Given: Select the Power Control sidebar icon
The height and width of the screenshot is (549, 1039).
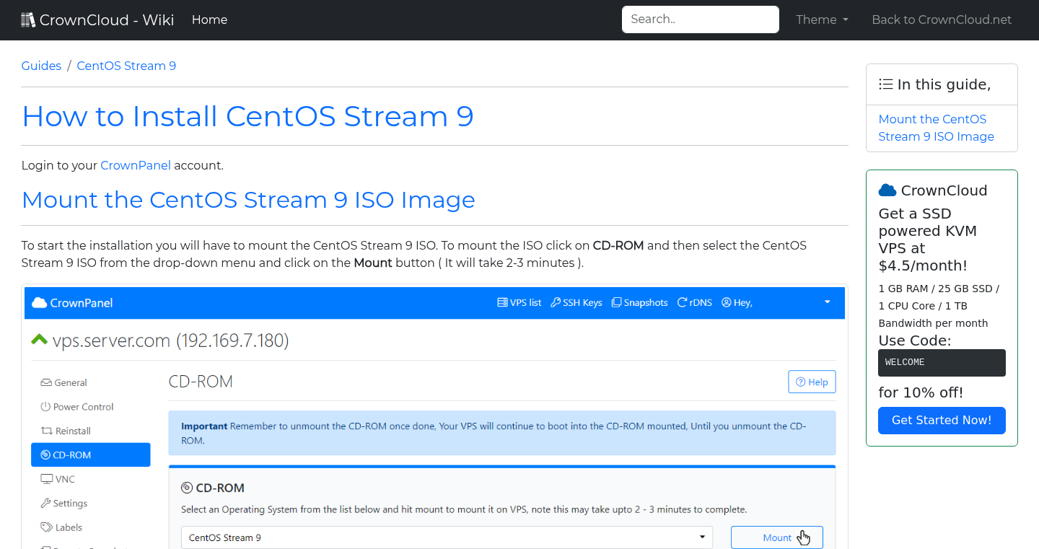Looking at the screenshot, I should [x=45, y=406].
